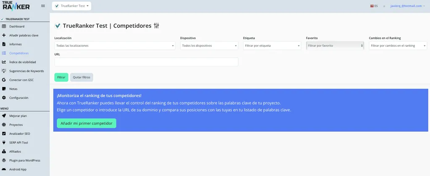Click the Informes document icon
Screen dimensions: 430x176
4,44
